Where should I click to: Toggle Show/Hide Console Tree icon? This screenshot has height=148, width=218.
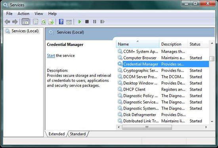(x=26, y=22)
